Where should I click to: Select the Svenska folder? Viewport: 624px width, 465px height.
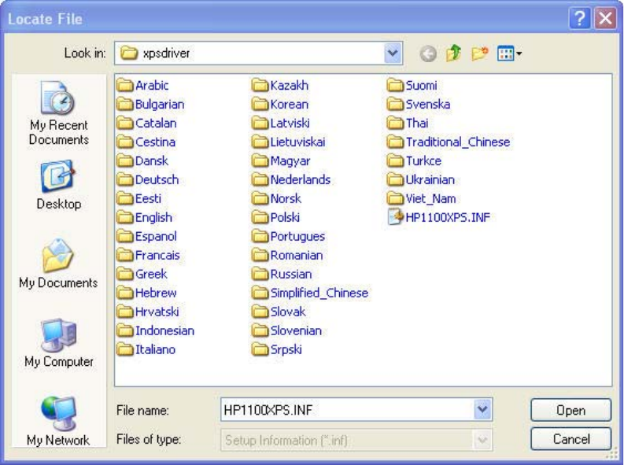(x=419, y=104)
